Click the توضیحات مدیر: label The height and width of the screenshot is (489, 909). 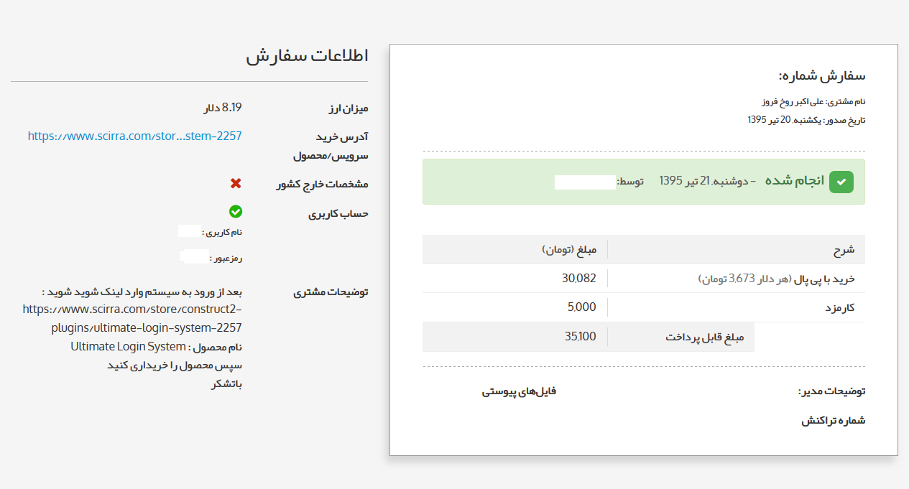click(832, 391)
